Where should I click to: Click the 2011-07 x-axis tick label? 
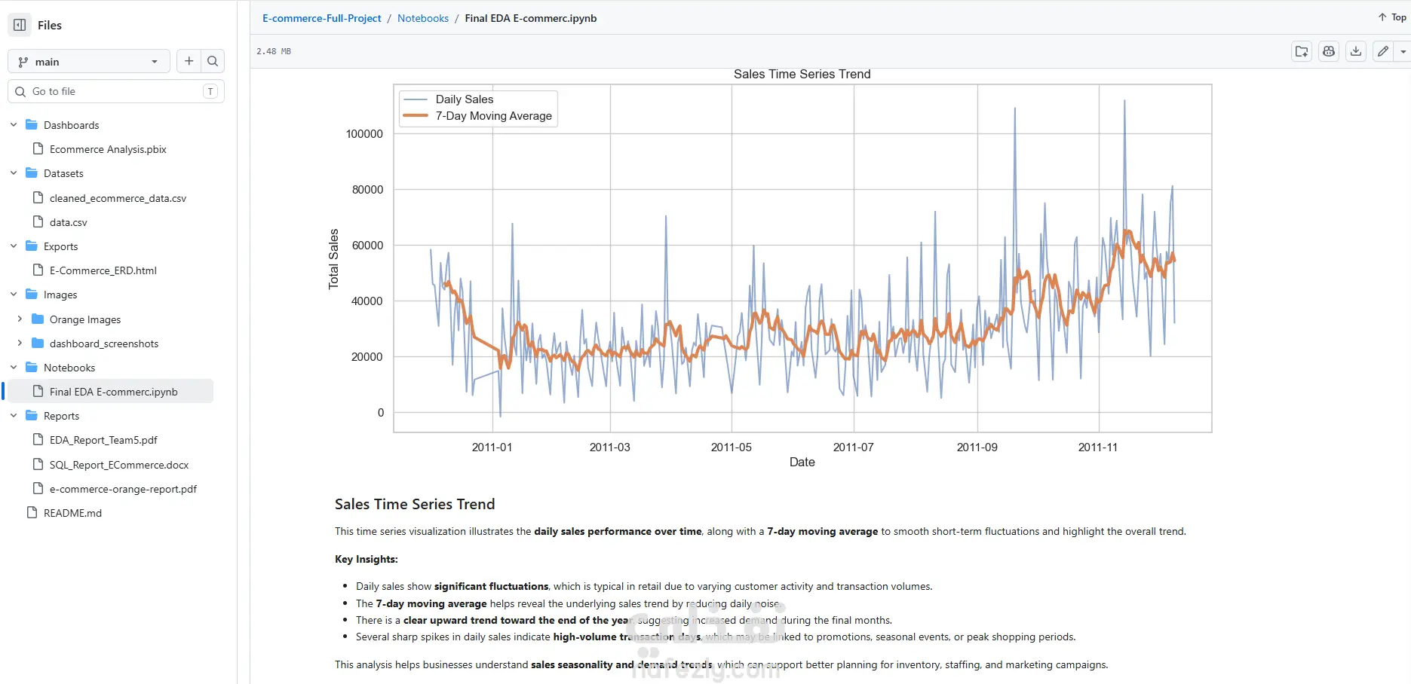853,447
